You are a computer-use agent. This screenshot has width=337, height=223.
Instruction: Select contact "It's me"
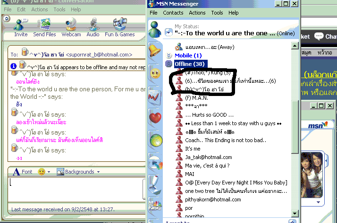[x=193, y=149]
